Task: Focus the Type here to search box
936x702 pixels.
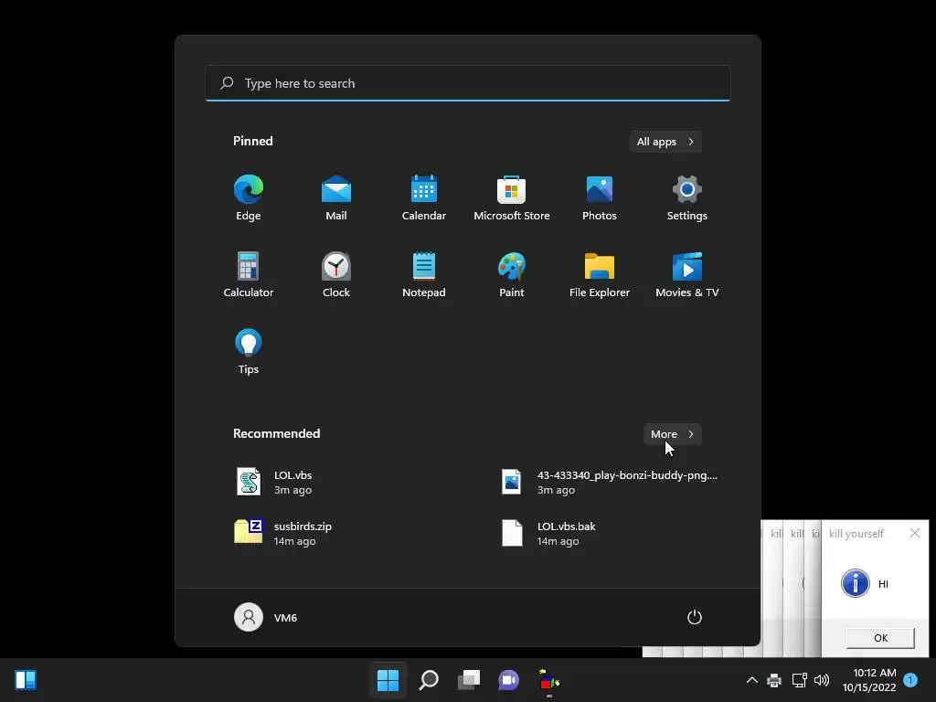Action: pyautogui.click(x=468, y=83)
